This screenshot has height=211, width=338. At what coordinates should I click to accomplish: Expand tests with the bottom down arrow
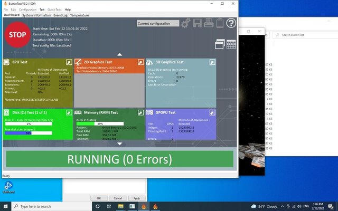tap(120, 143)
